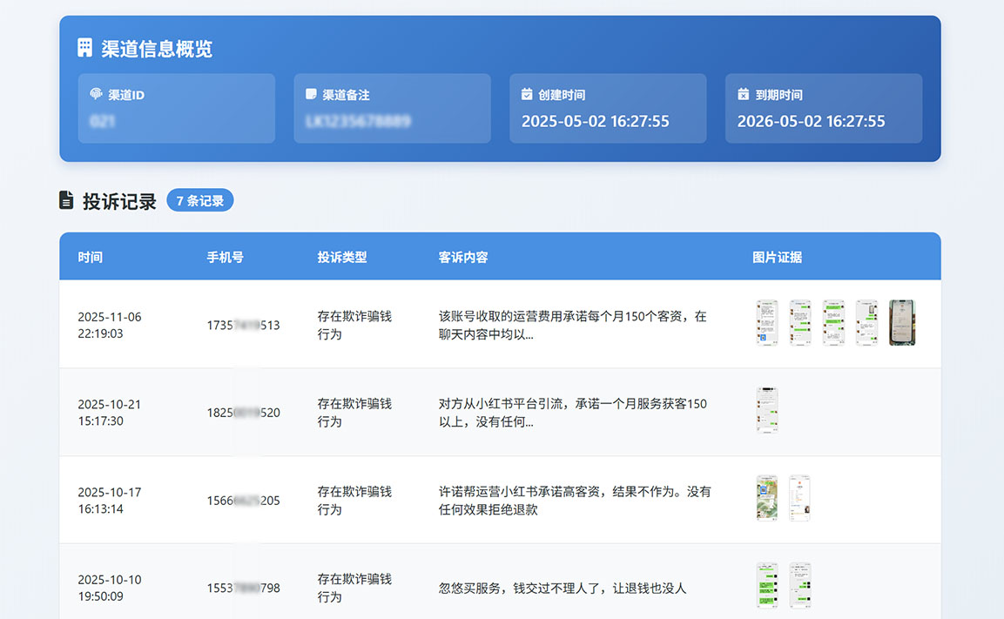This screenshot has height=619, width=1004.
Task: Open the single evidence thumbnail in 2025-10-21 row
Action: pyautogui.click(x=767, y=410)
